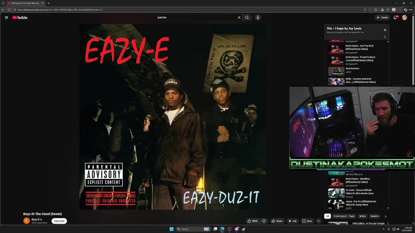This screenshot has width=415, height=233.
Task: Start voice search with microphone icon
Action: click(258, 17)
